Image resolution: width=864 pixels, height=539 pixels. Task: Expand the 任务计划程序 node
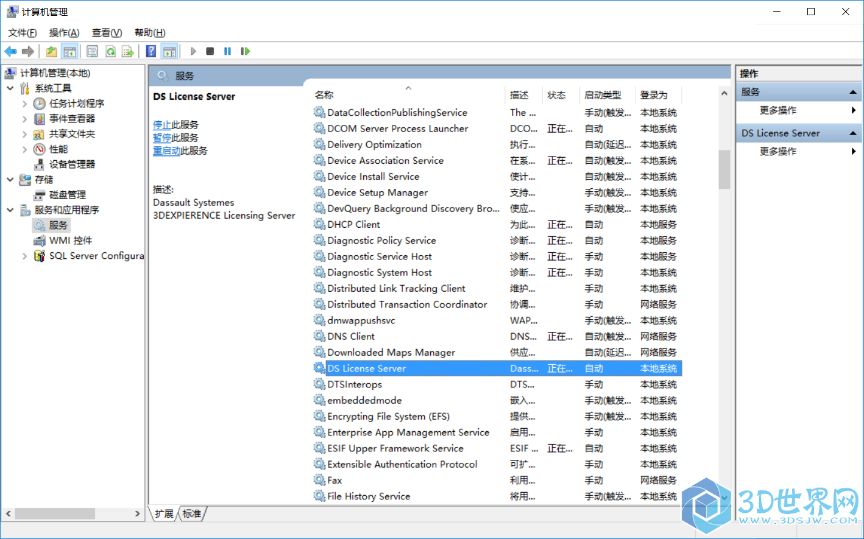point(25,104)
